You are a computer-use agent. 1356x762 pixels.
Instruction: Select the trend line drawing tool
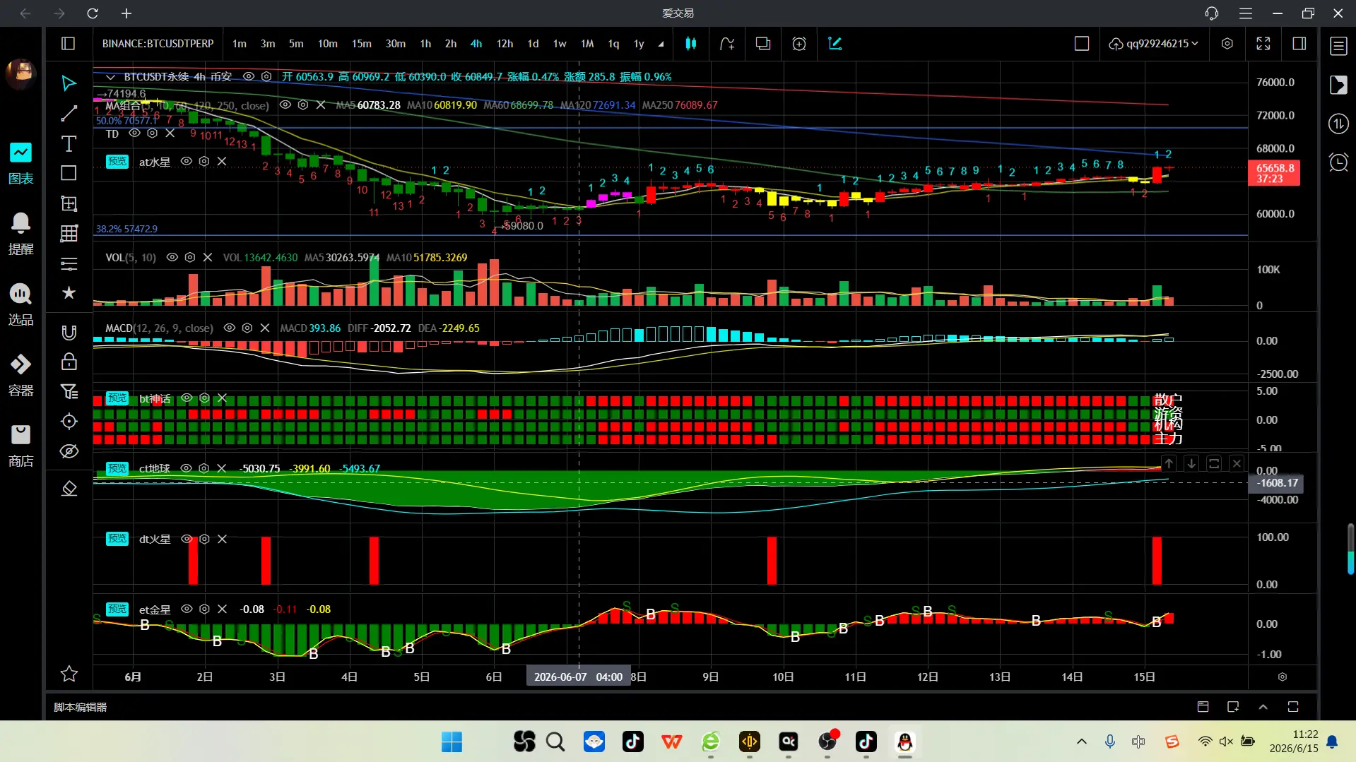point(69,114)
